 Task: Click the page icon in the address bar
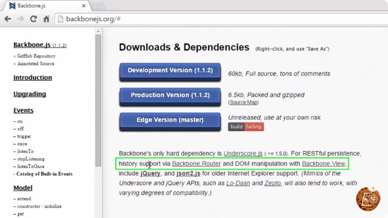pyautogui.click(x=60, y=19)
